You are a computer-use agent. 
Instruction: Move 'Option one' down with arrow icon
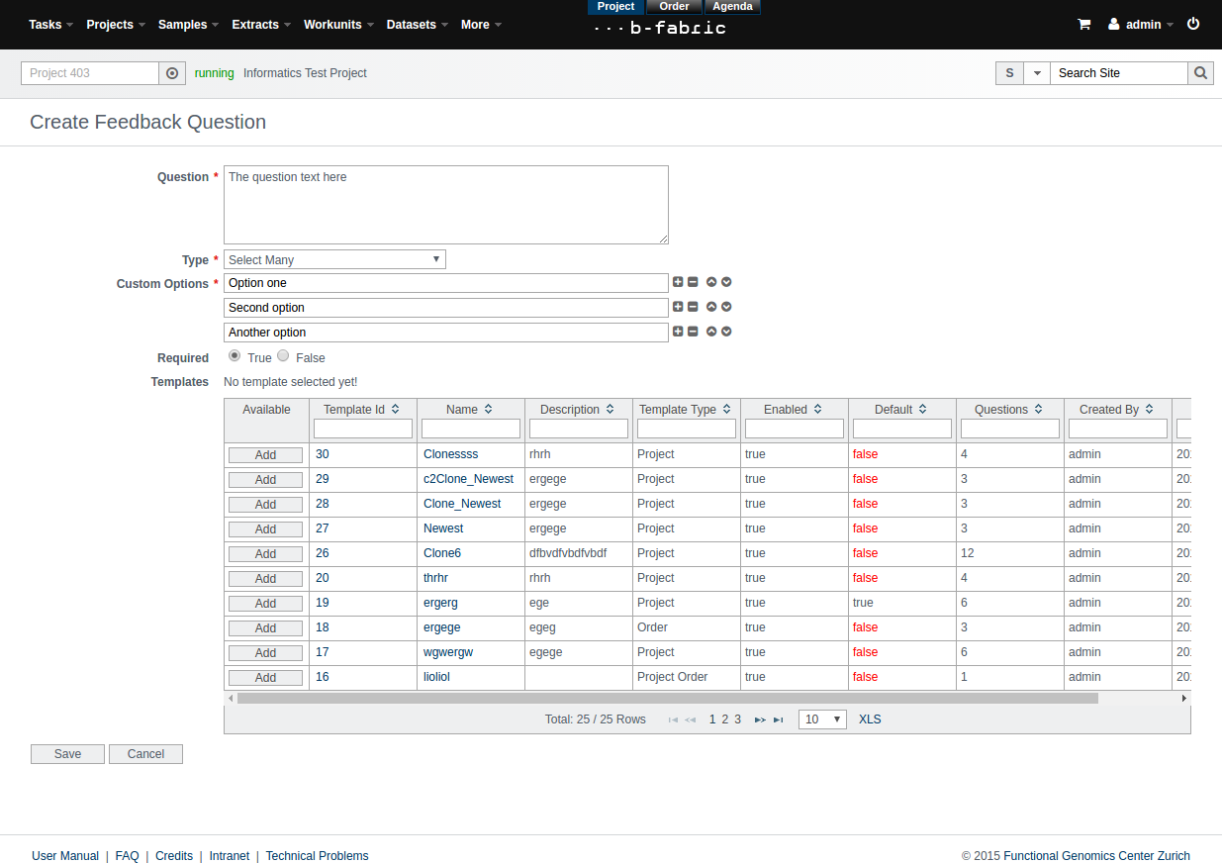coord(726,282)
